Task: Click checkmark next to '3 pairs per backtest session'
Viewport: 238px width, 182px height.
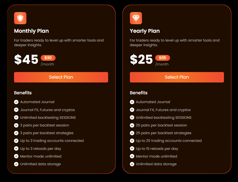Action: [x=16, y=125]
